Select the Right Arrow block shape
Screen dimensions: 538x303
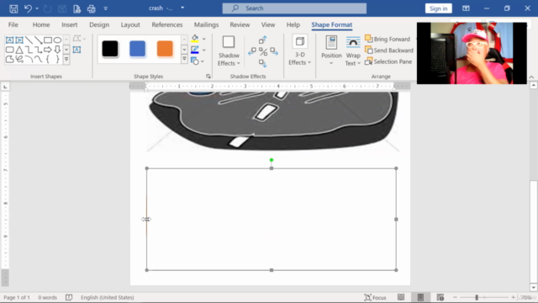coord(48,50)
